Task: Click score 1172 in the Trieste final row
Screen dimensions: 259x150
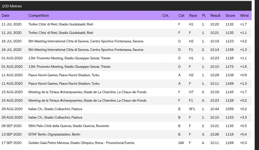Action: click(229, 67)
